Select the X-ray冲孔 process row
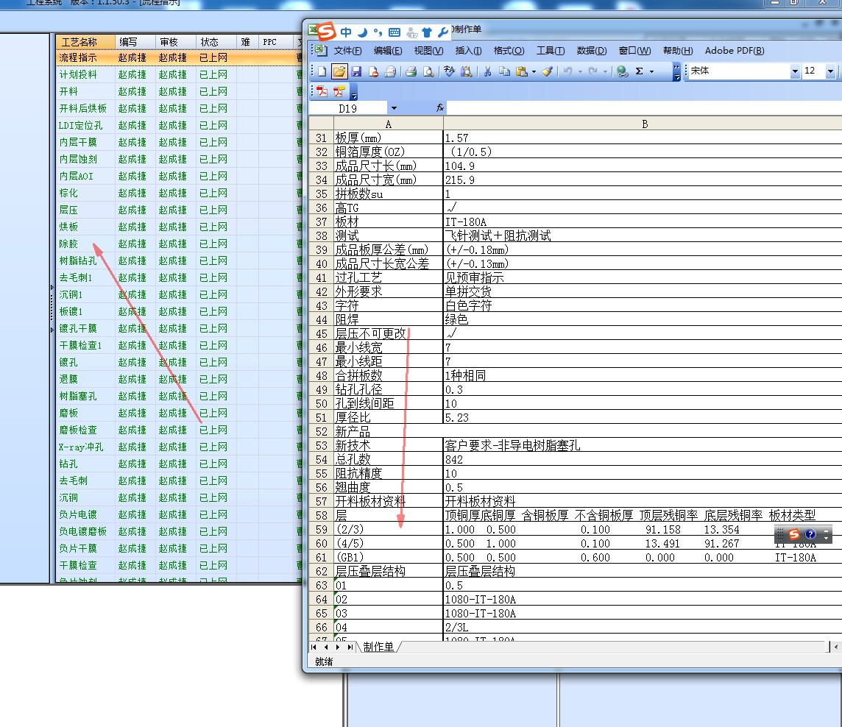842x727 pixels. [179, 447]
